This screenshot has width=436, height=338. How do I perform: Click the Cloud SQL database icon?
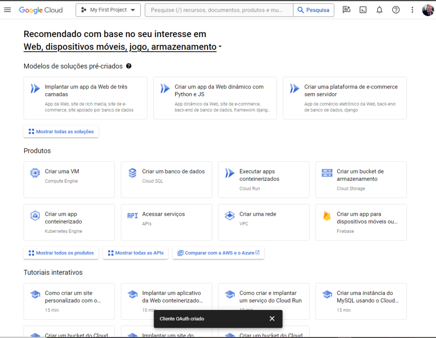tap(132, 173)
